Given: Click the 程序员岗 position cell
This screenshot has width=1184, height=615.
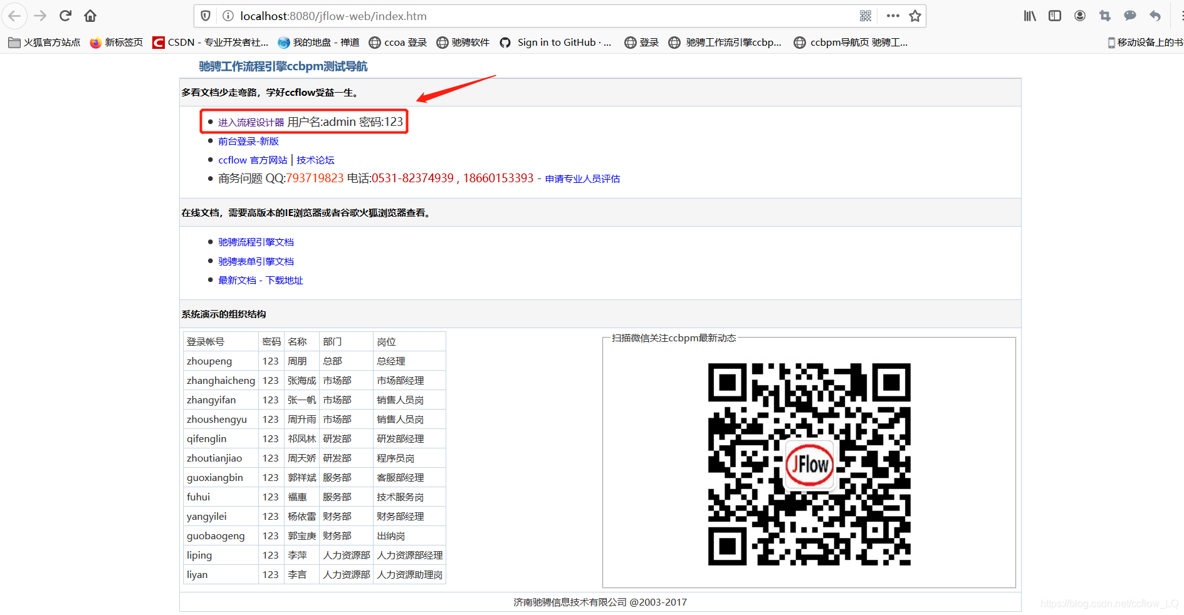Looking at the screenshot, I should pyautogui.click(x=409, y=458).
